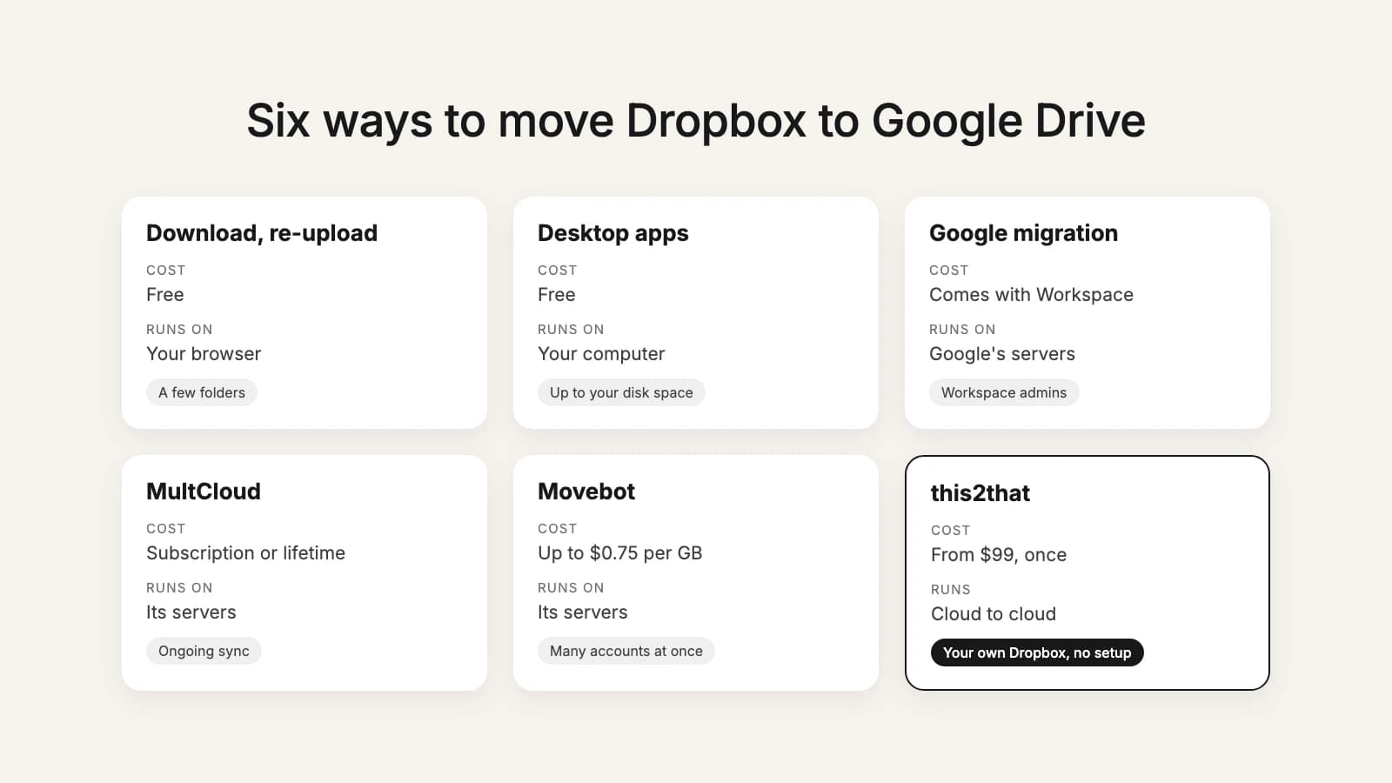Click the 'A few folders' pill tag
This screenshot has width=1392, height=783.
(202, 392)
